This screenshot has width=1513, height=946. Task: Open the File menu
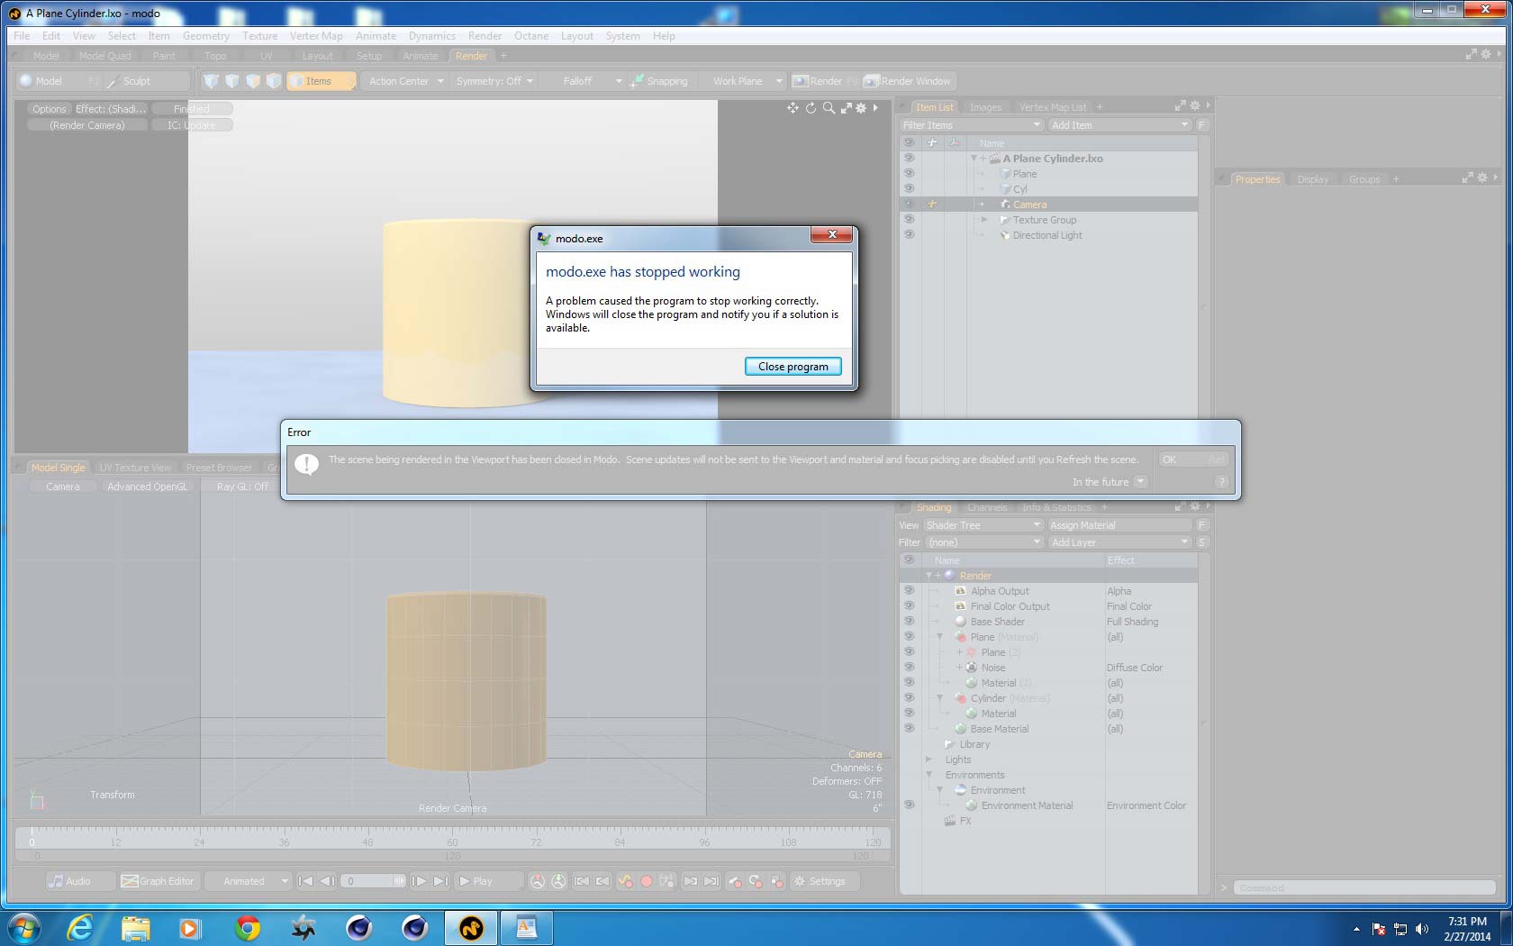pyautogui.click(x=22, y=36)
